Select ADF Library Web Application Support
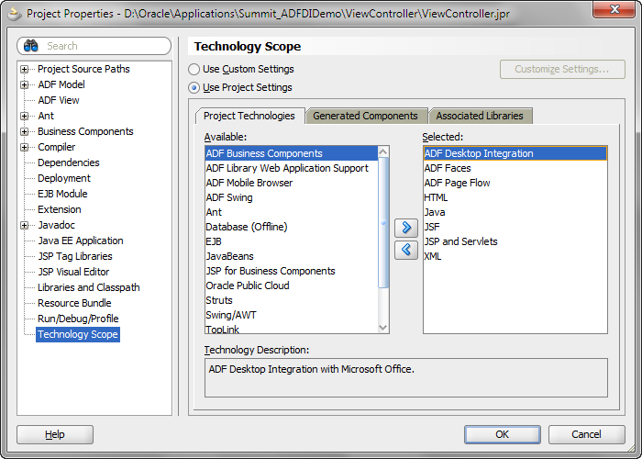The width and height of the screenshot is (642, 459). pos(291,168)
